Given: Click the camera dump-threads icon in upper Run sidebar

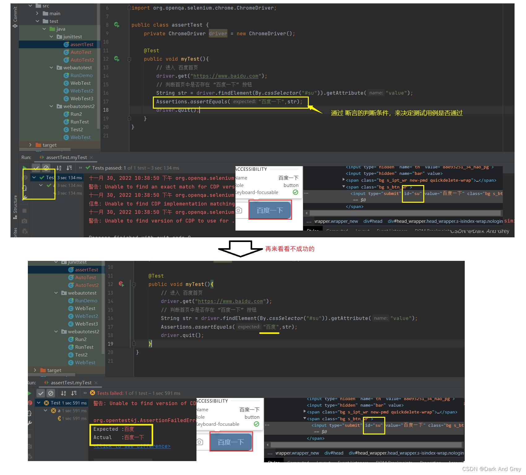Looking at the screenshot, I should click(x=24, y=221).
